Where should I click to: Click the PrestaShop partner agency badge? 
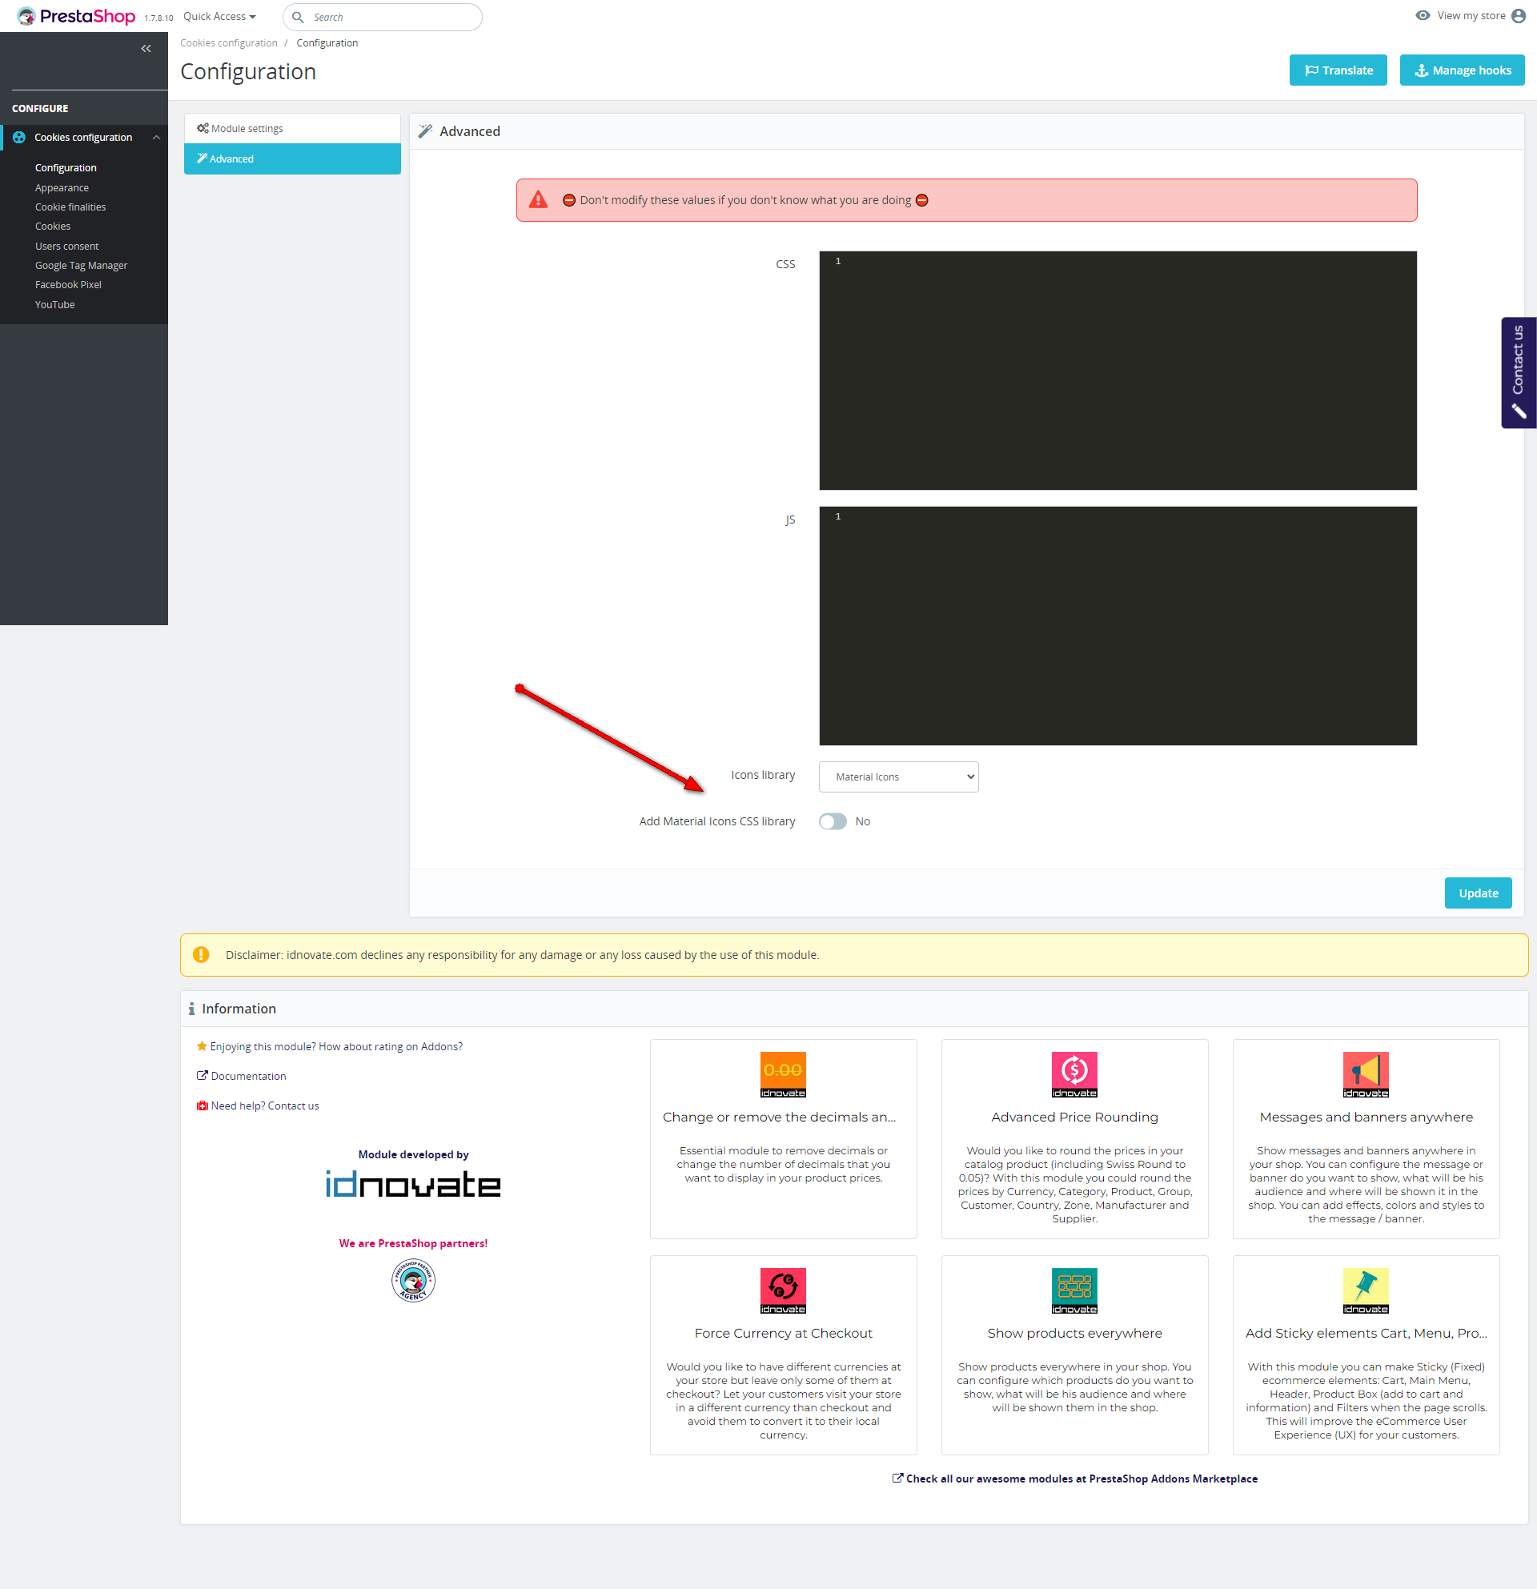point(413,1280)
